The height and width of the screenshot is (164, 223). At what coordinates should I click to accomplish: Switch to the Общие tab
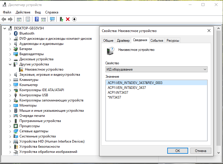108,41
